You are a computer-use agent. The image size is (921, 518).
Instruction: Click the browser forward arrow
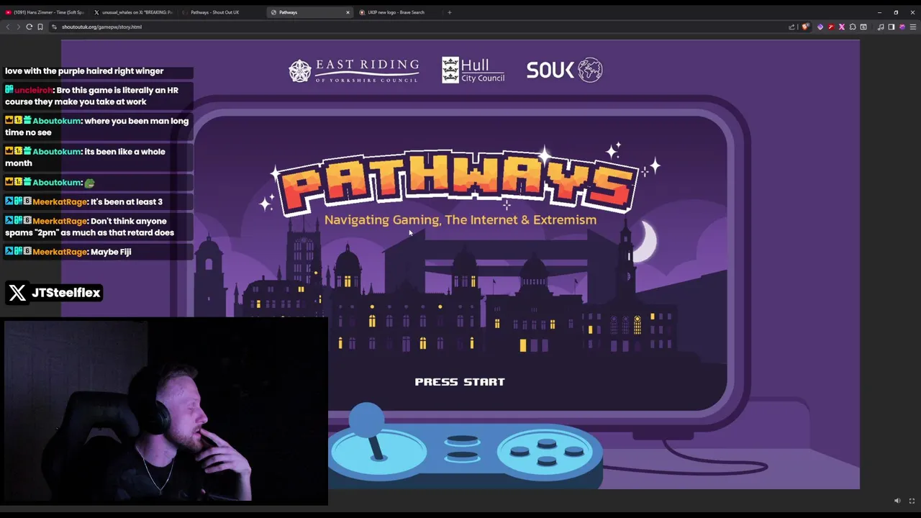point(18,27)
